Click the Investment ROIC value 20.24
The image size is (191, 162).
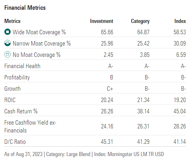[x=107, y=100]
